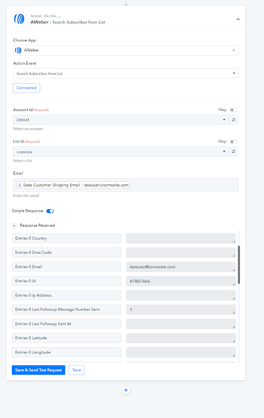Click the Entries 0 Country value box
This screenshot has width=264, height=418.
pyautogui.click(x=181, y=238)
